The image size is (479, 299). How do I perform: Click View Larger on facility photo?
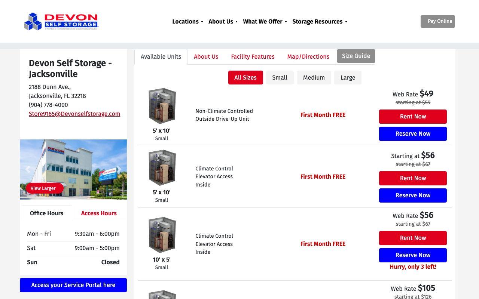point(43,188)
